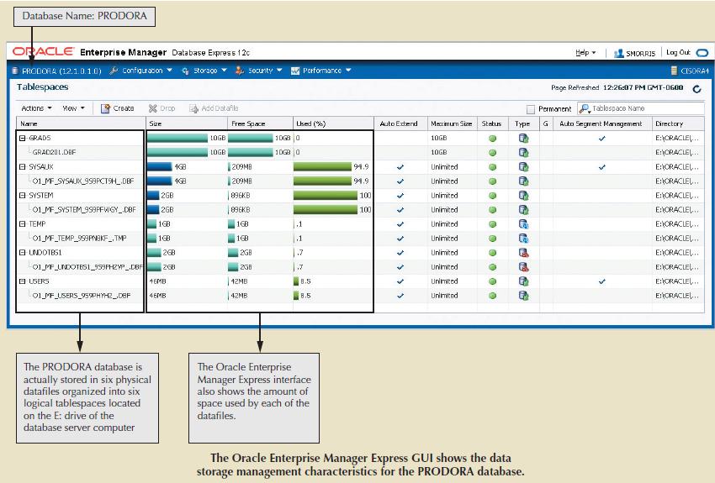715x483 pixels.
Task: Click the Auto Extend check in TEMP row
Action: tap(400, 224)
